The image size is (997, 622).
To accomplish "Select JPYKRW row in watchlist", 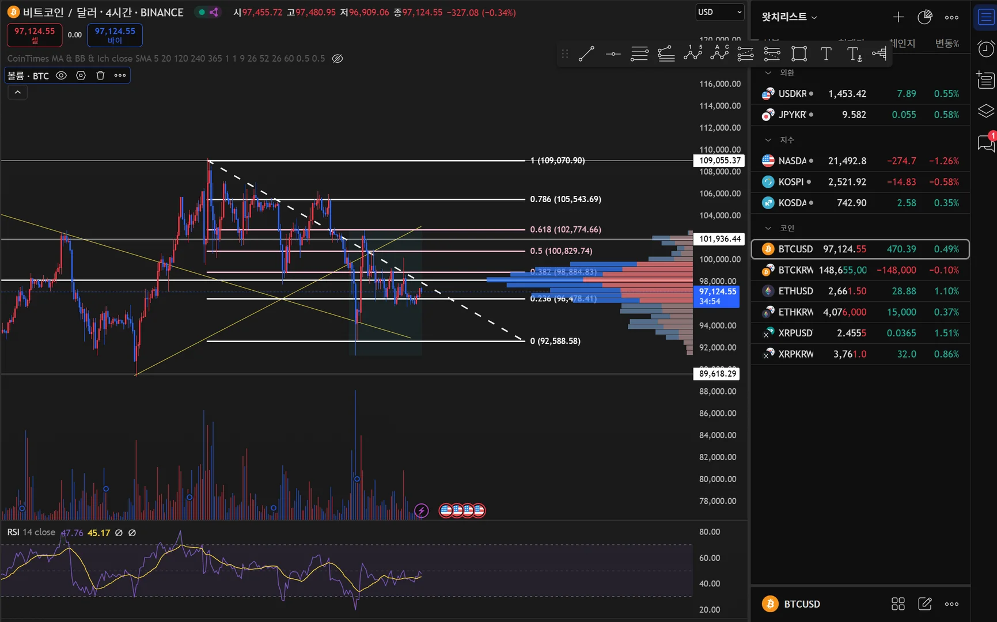I will point(860,115).
